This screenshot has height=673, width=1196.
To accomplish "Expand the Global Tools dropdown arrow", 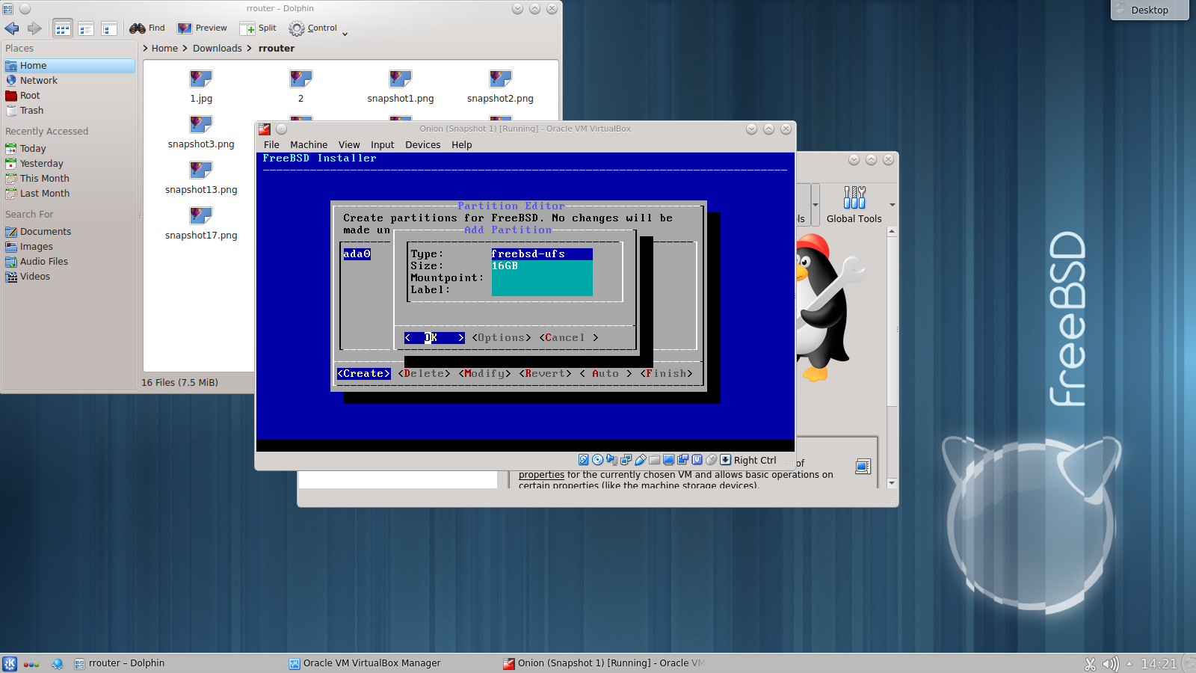I will click(893, 205).
